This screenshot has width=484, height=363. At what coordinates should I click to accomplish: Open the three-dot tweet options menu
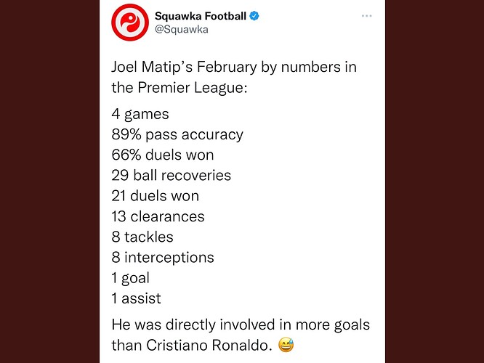(x=366, y=16)
